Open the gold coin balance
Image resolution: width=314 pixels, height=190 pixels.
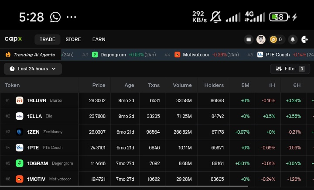point(276,39)
